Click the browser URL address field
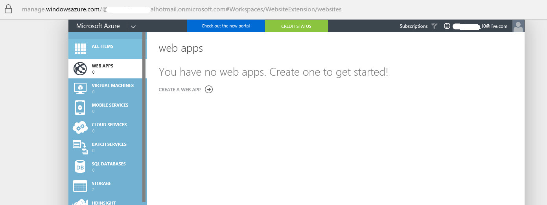The image size is (547, 205). coord(182,9)
